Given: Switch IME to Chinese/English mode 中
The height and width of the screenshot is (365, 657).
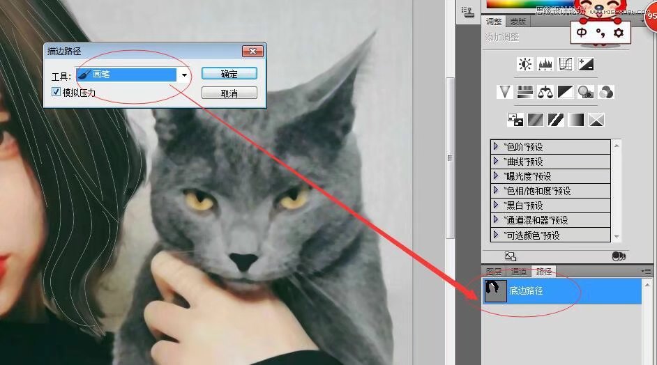Looking at the screenshot, I should click(582, 32).
